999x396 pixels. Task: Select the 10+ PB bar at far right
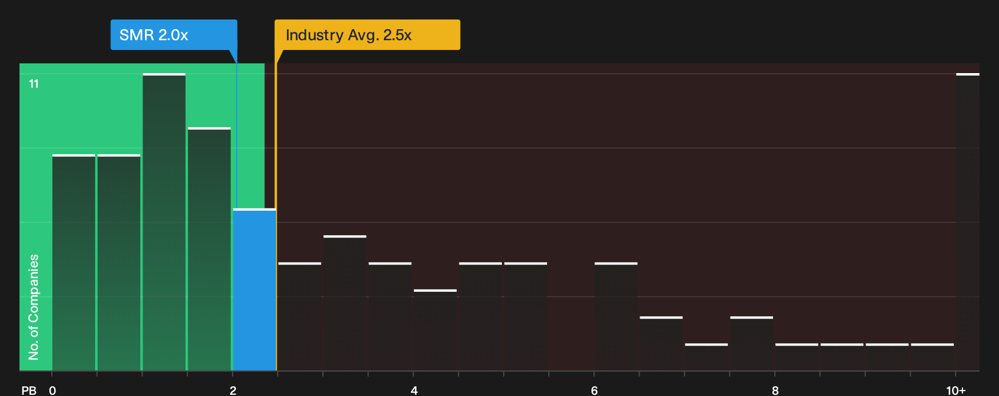tap(968, 222)
